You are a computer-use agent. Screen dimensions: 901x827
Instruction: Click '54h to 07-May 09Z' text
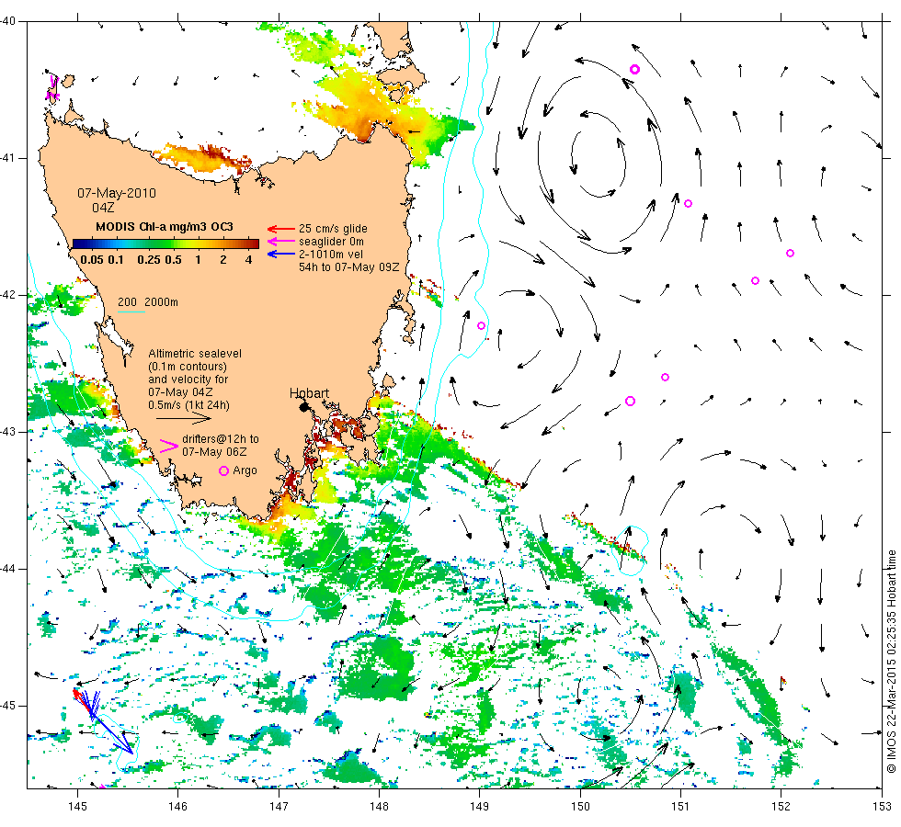pyautogui.click(x=348, y=267)
